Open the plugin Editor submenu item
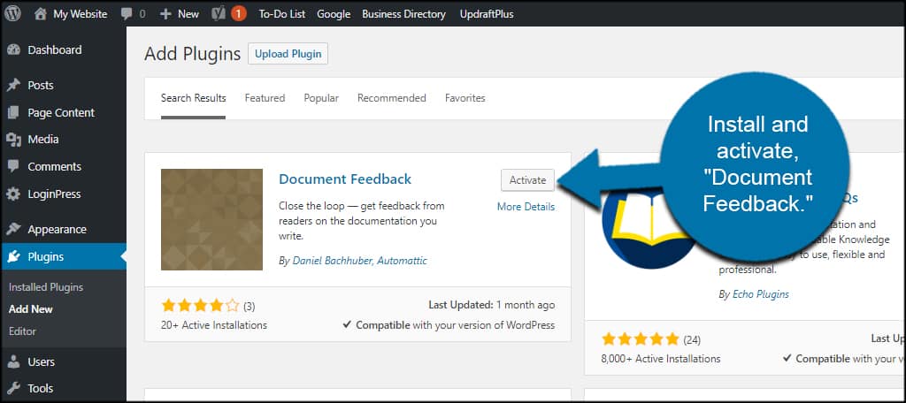Screen dimensions: 906x403 pyautogui.click(x=22, y=331)
